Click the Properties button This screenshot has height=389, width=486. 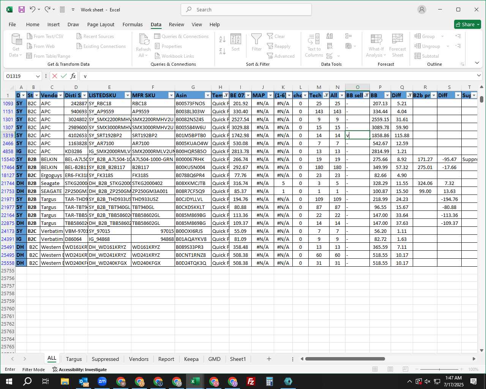168,46
